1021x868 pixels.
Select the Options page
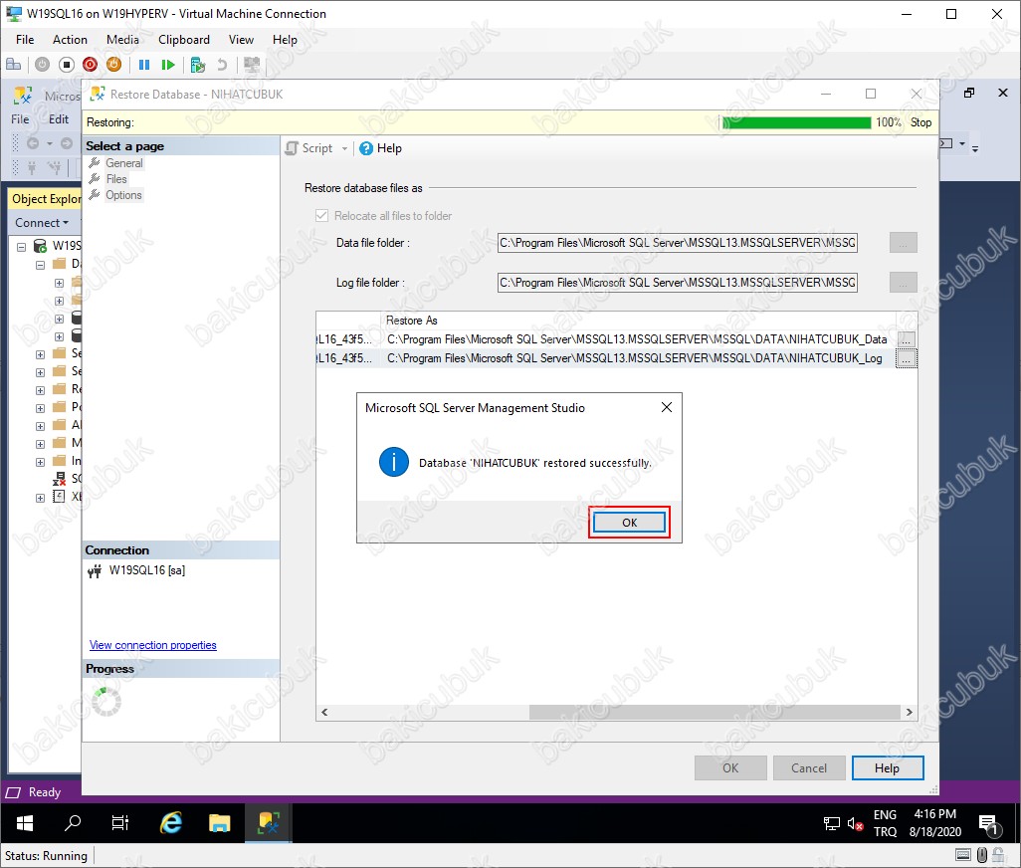123,195
